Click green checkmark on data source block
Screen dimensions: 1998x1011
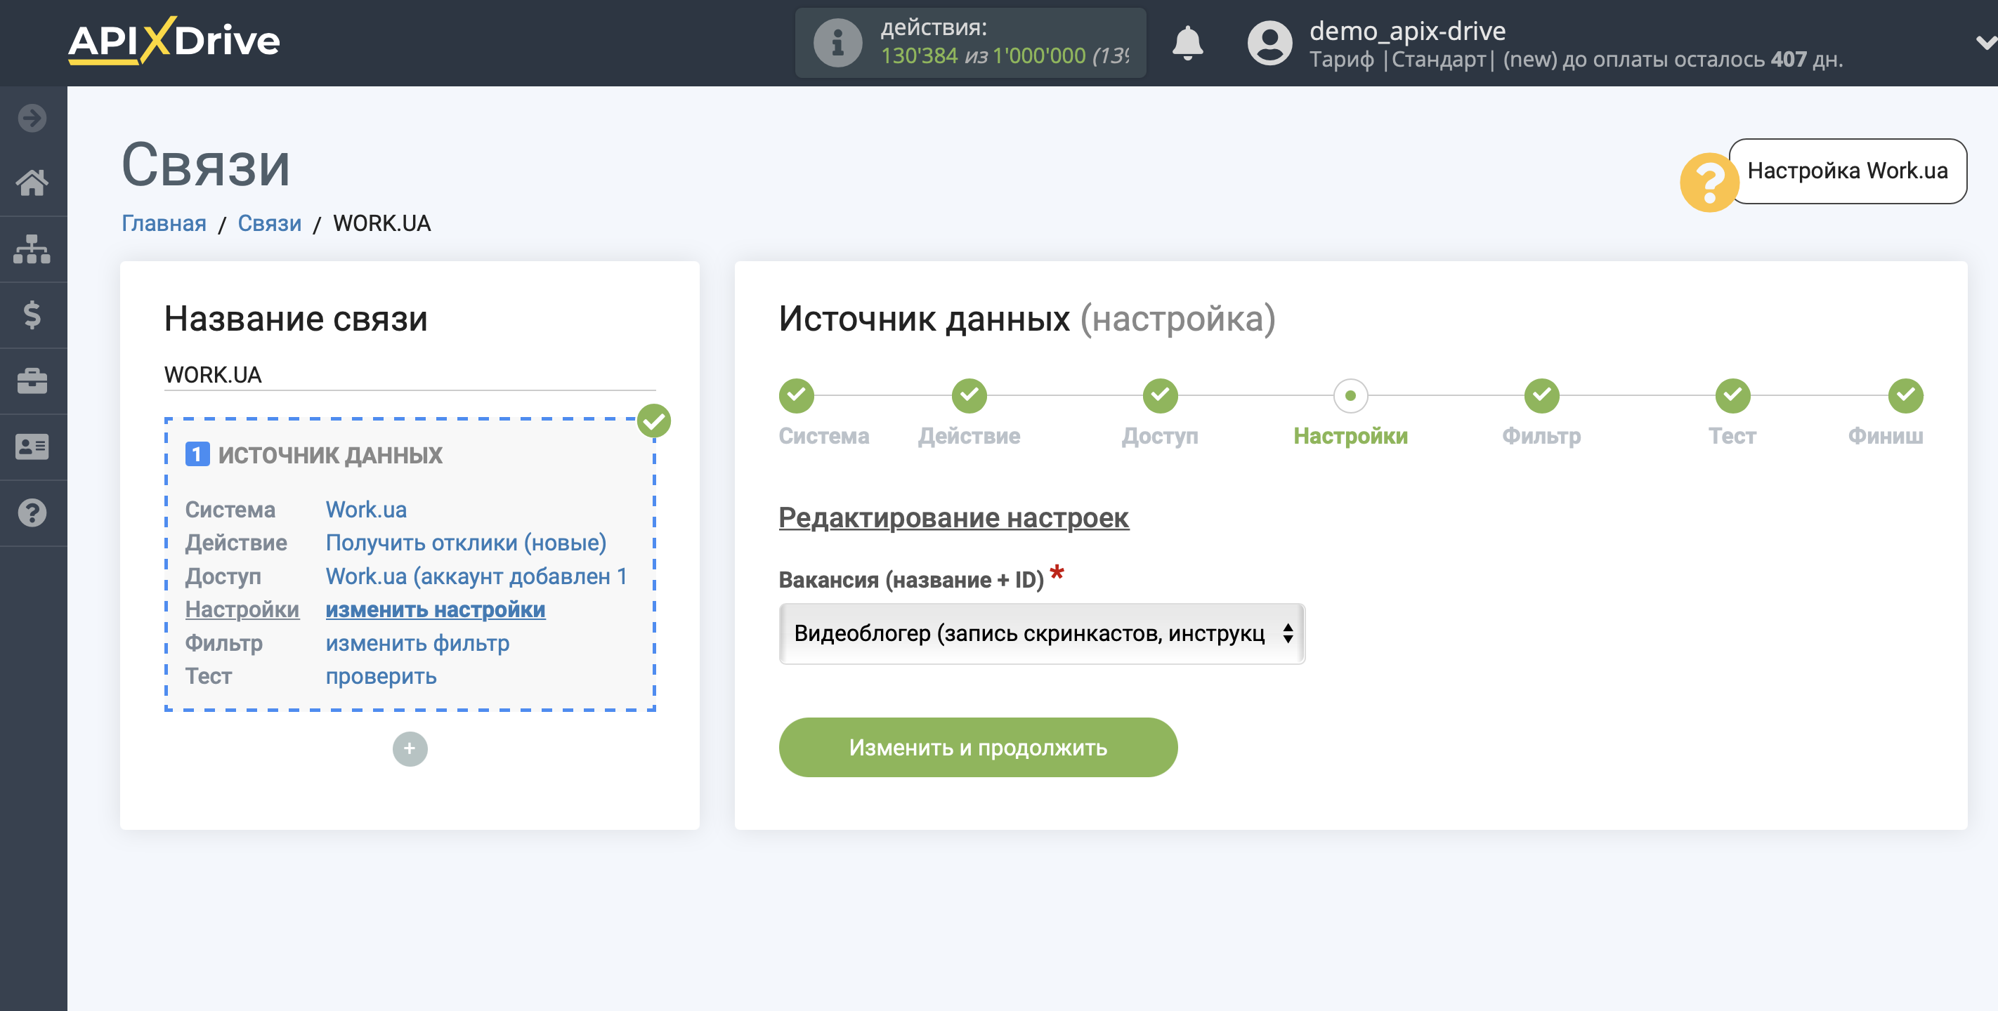(x=654, y=421)
